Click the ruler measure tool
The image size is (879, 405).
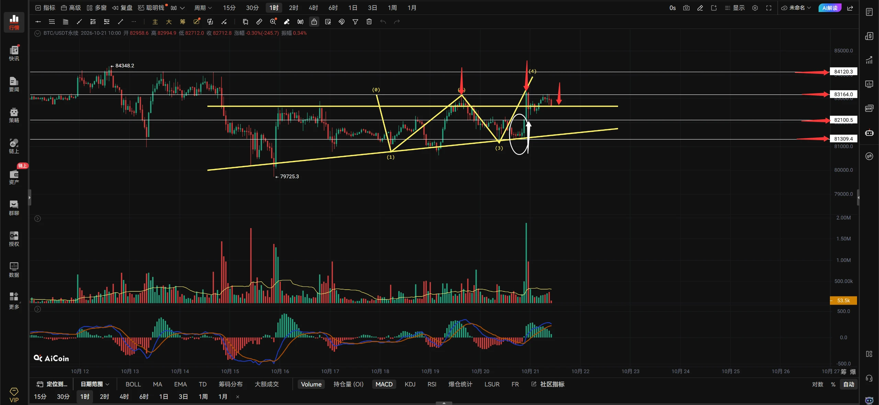click(259, 22)
